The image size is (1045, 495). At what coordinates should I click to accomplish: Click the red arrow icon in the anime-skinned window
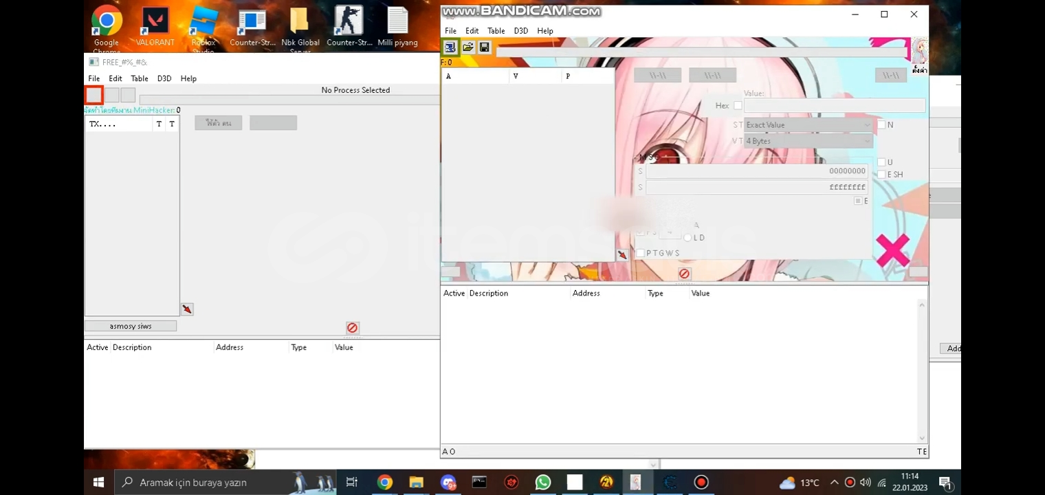(622, 255)
